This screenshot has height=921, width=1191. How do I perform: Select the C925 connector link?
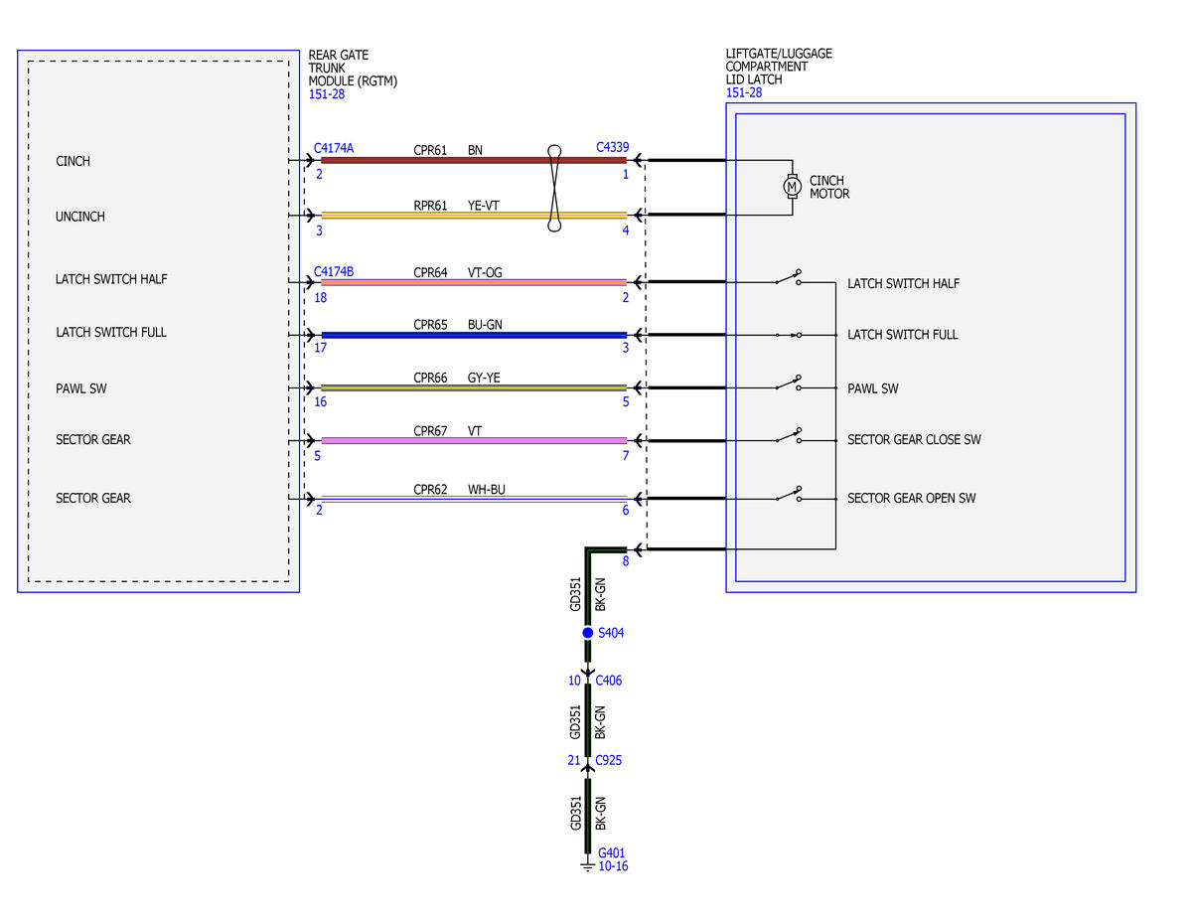point(608,760)
